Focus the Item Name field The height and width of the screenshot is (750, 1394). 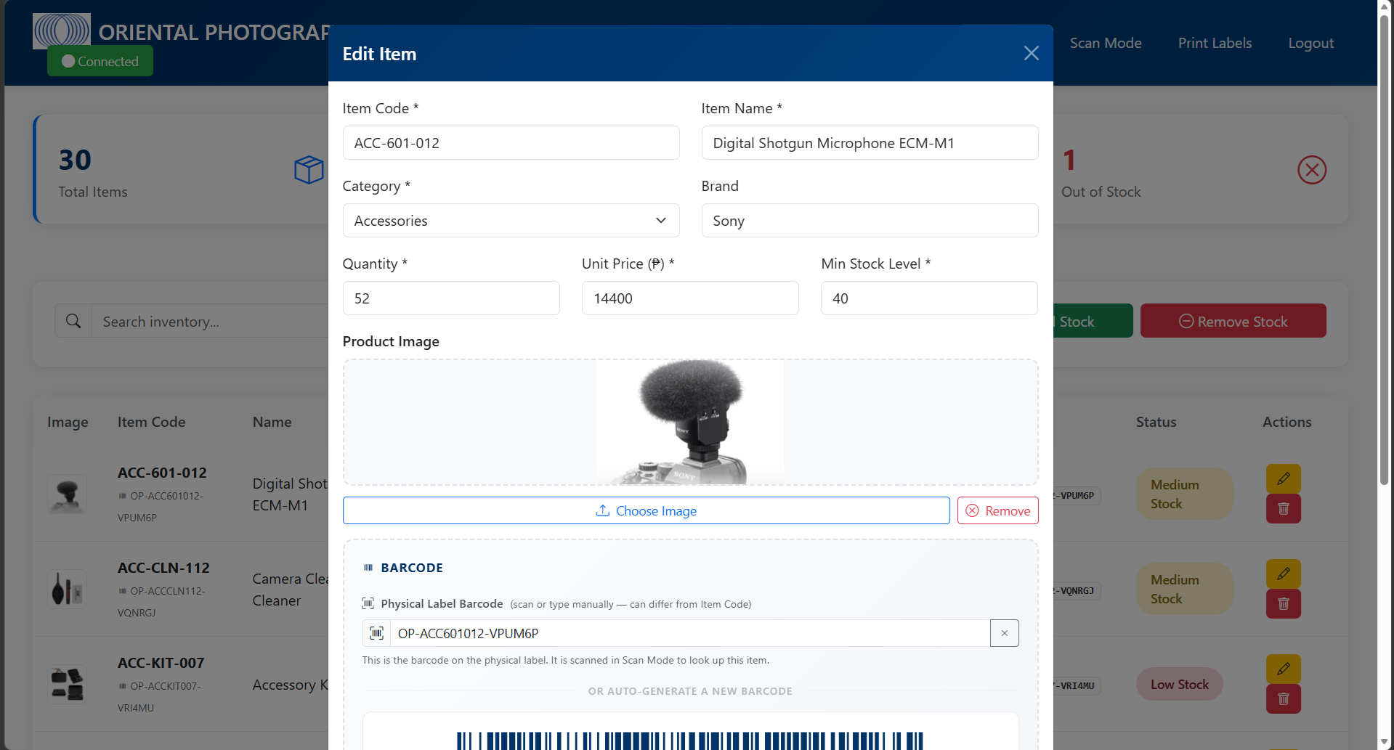[x=870, y=143]
